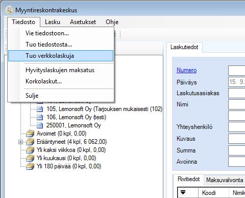Screen dimensions: 245x198
Task: Select the document icon for invoice 106
Action: point(40,117)
